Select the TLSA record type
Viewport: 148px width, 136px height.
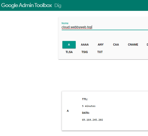(x=69, y=52)
